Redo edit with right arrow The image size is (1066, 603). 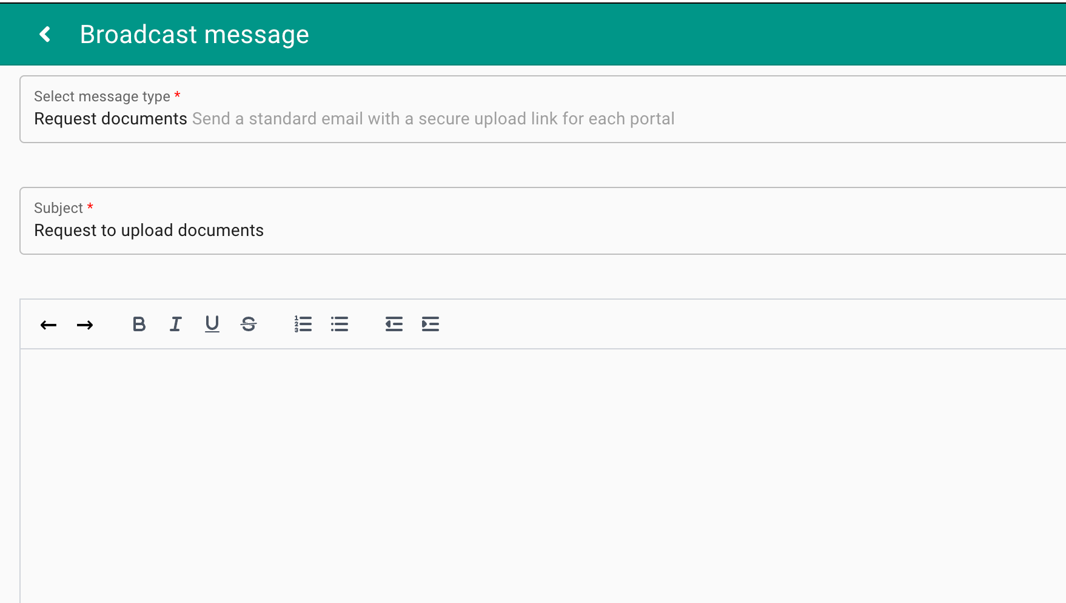(85, 325)
